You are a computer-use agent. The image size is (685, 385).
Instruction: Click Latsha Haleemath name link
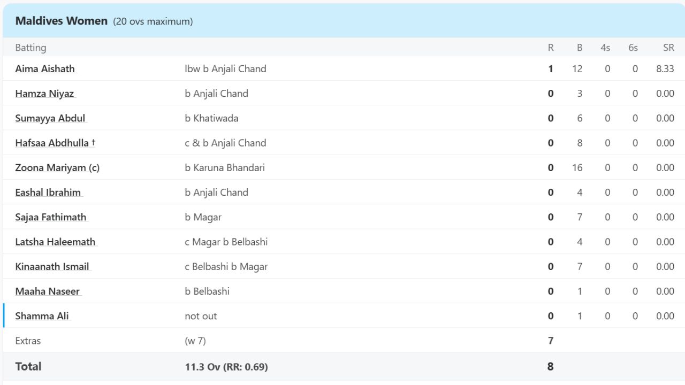[55, 242]
